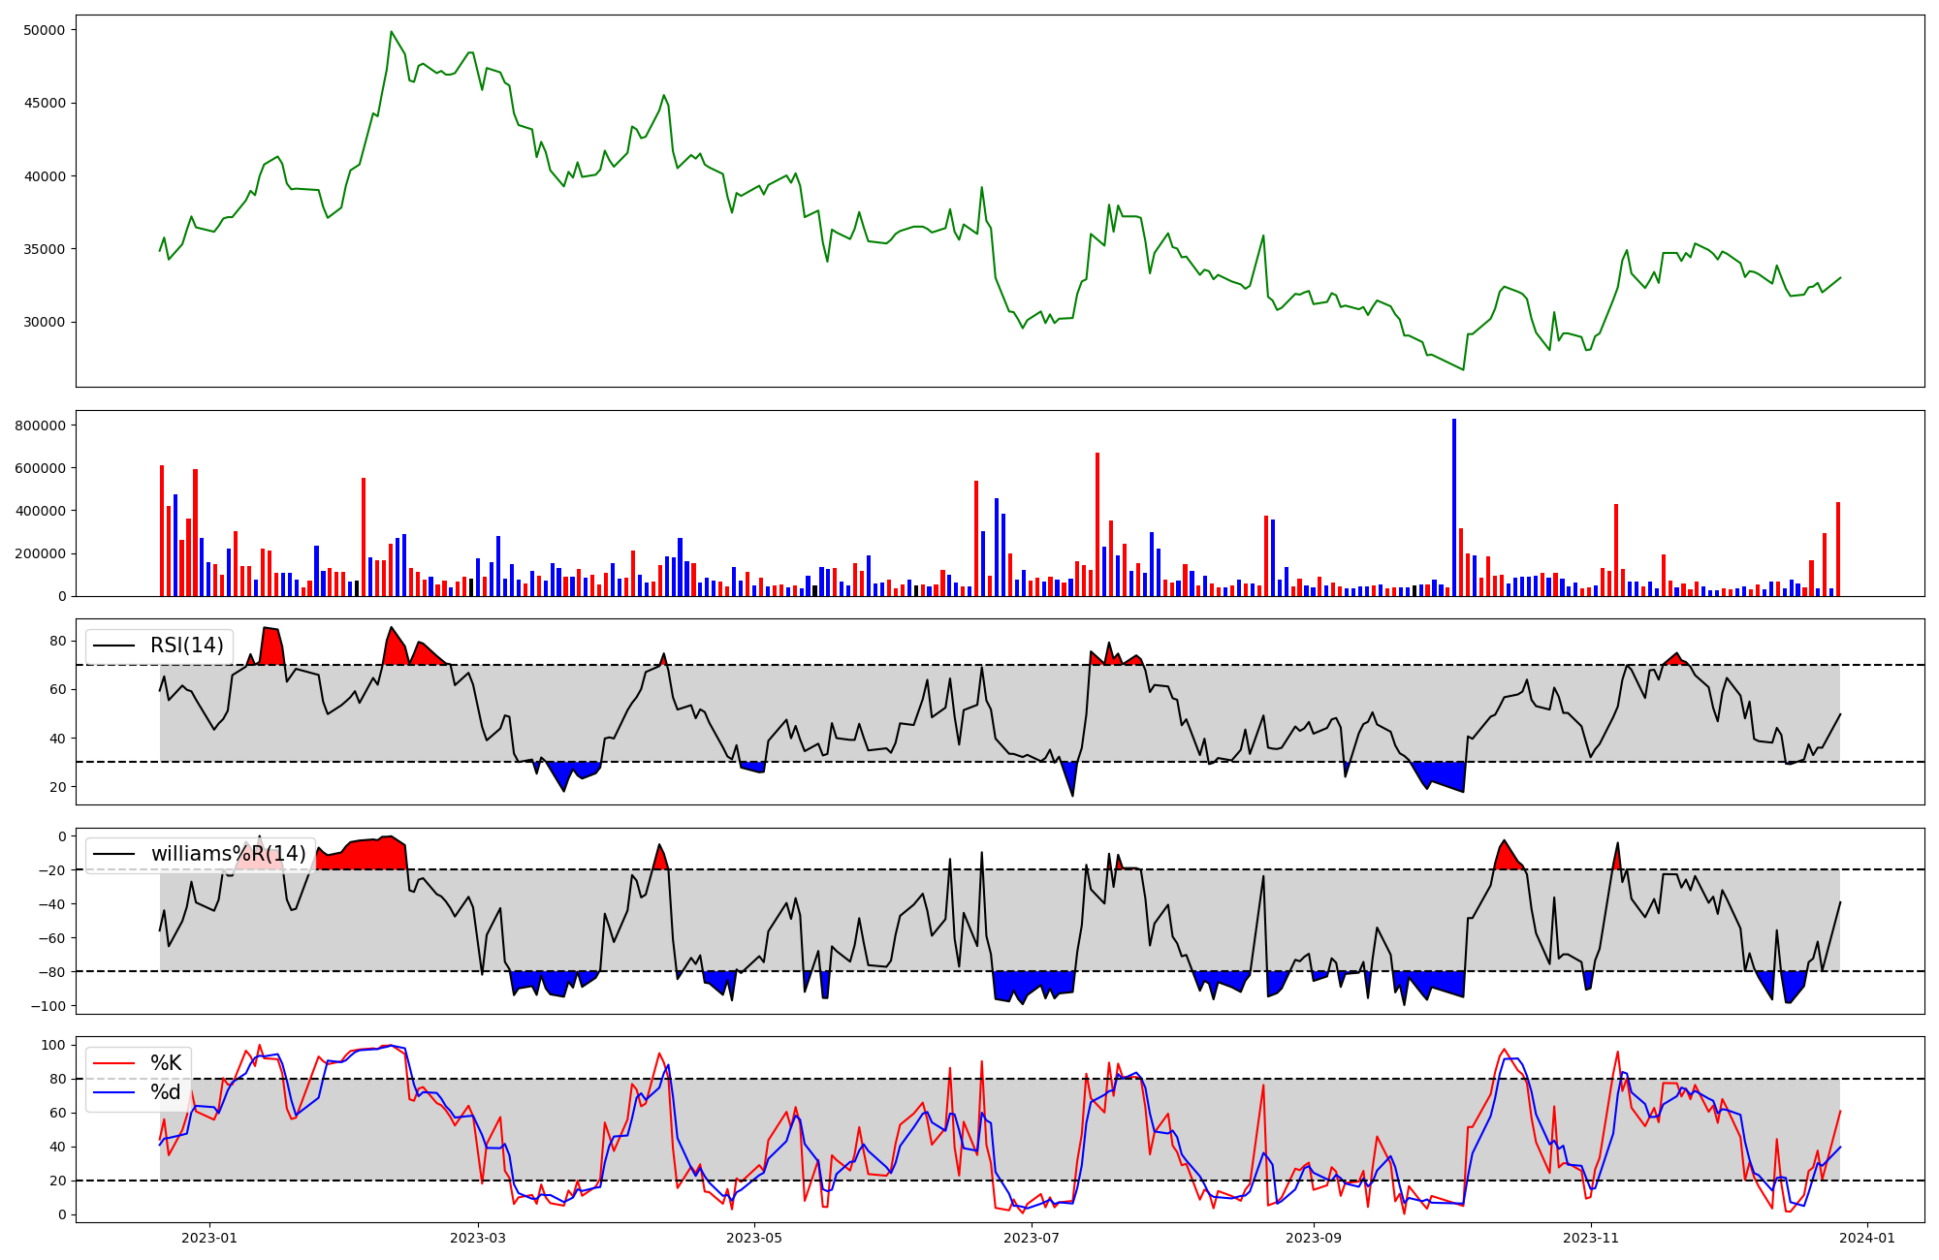Click the 2023-01 x-axis date label
Screen dimensions: 1939x1260
tap(209, 1238)
